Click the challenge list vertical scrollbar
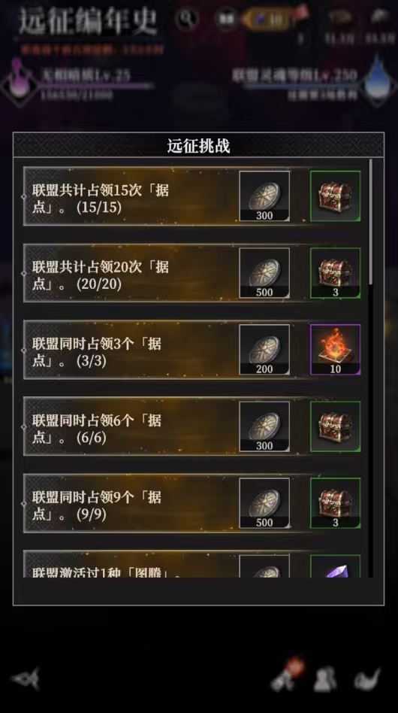Viewport: 398px width, 713px height. point(371,221)
